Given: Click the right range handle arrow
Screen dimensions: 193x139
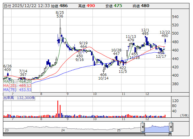Looking at the screenshot, I should [x=171, y=127].
